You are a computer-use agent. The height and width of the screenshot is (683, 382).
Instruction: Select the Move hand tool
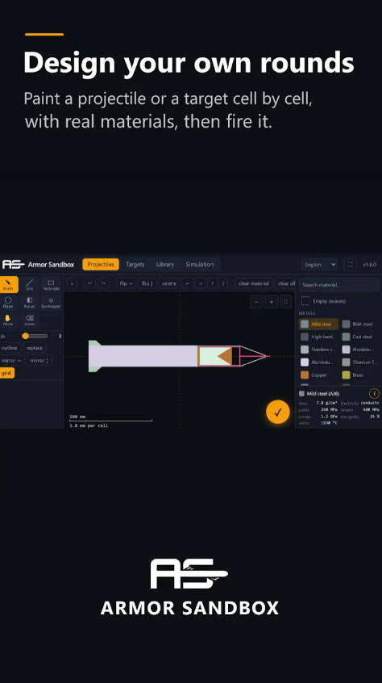tap(8, 320)
